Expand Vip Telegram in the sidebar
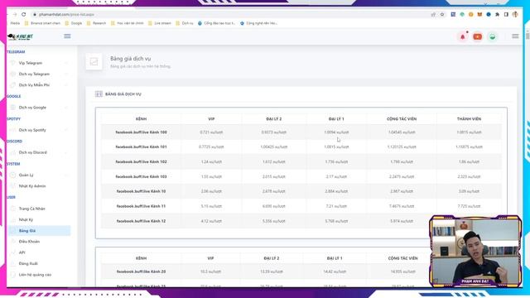530x298 pixels. pyautogui.click(x=39, y=63)
